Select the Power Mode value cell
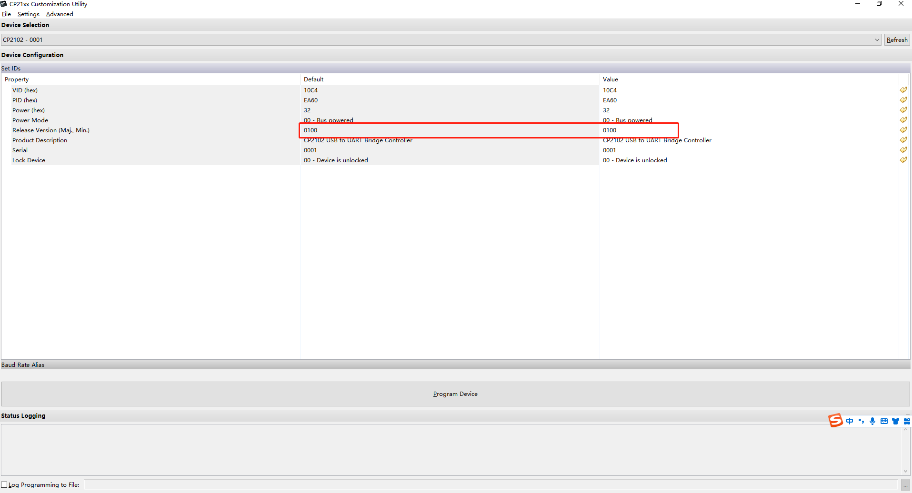 click(x=749, y=120)
